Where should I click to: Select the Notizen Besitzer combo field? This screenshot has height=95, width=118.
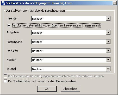[x=71, y=60]
